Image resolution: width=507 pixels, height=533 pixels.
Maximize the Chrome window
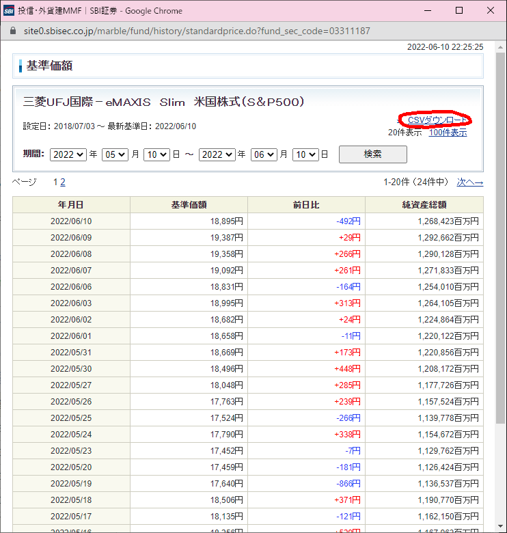(459, 11)
